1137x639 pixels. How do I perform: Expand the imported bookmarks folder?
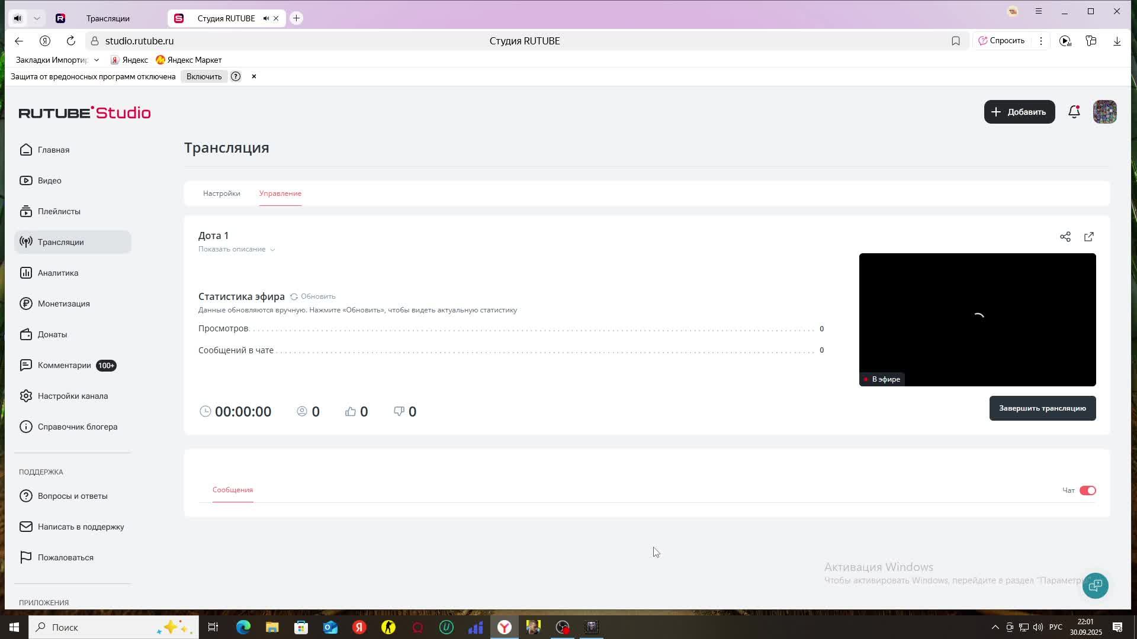tap(97, 60)
